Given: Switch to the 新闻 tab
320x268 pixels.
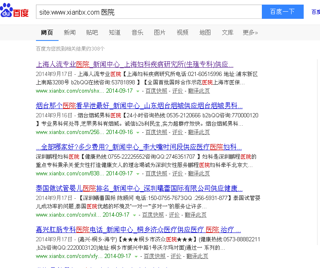Looking at the screenshot, I should tap(69, 33).
